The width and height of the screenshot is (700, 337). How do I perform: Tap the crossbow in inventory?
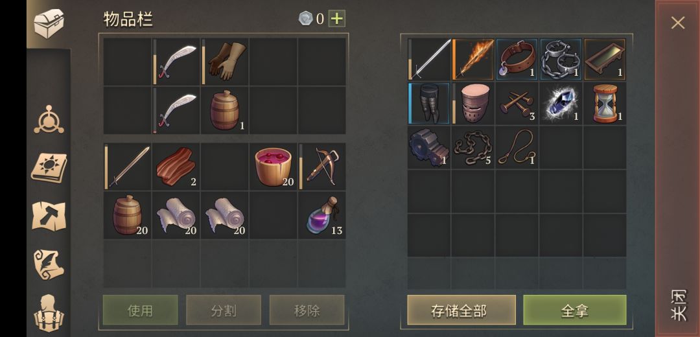322,167
